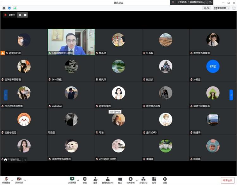Expand share screen options arrow
Screen dimensions: 237x185
click(x=78, y=180)
